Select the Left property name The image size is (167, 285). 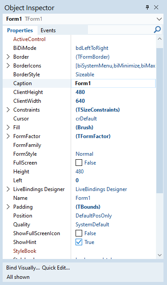[x=18, y=180]
